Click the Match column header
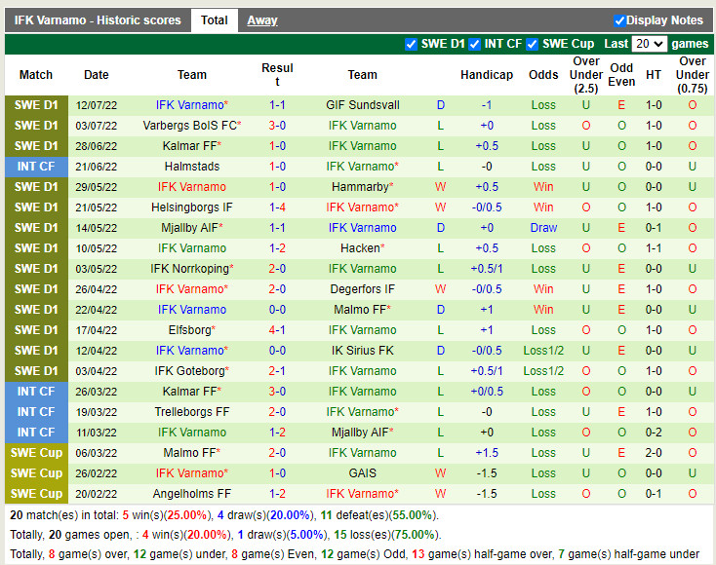 (36, 75)
